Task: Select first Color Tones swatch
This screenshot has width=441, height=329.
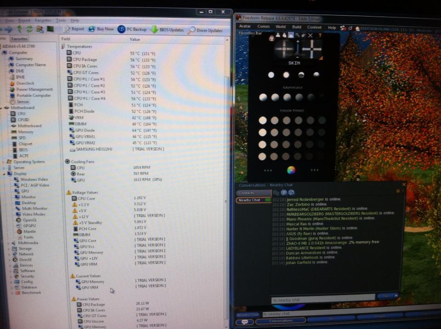Action: (x=263, y=120)
